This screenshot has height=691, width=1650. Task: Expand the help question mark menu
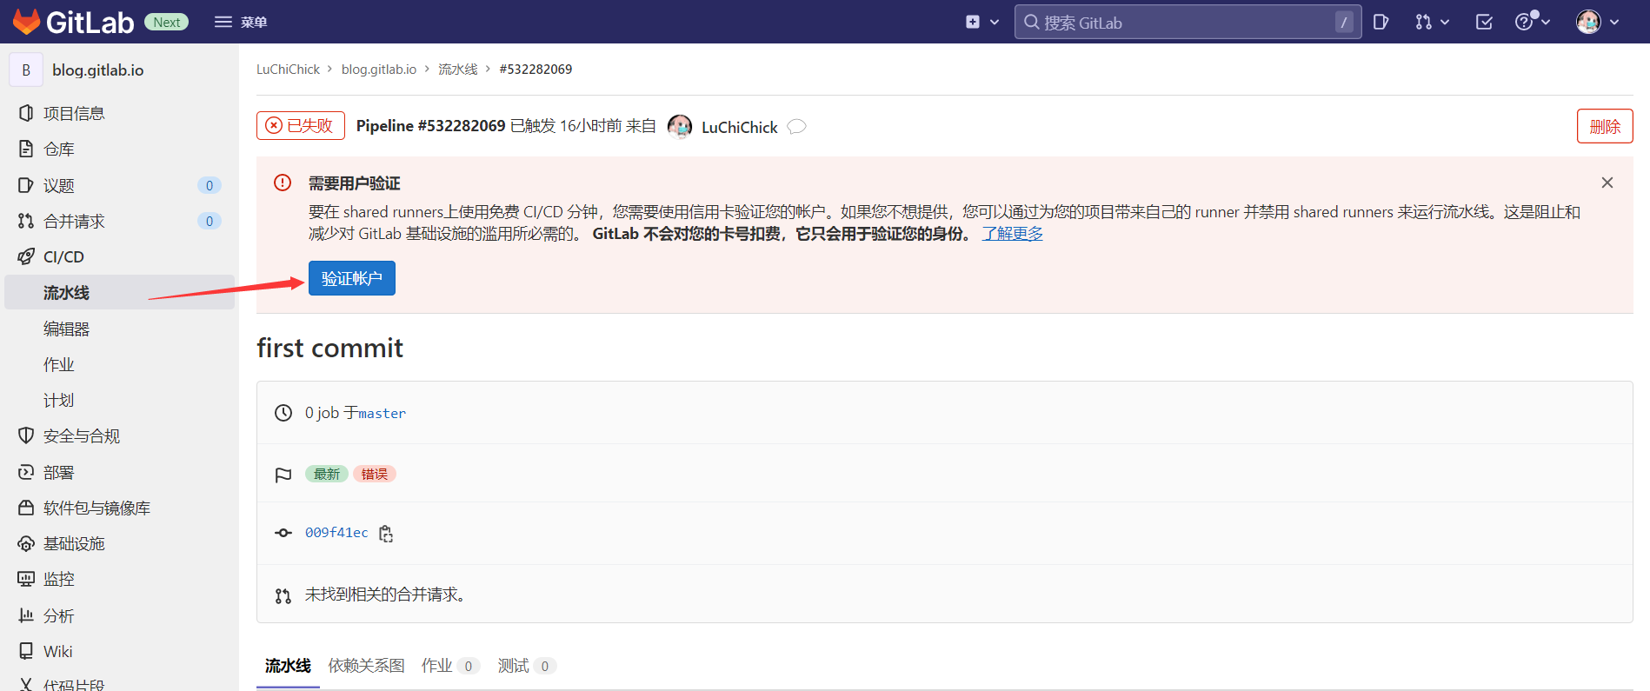(1533, 22)
